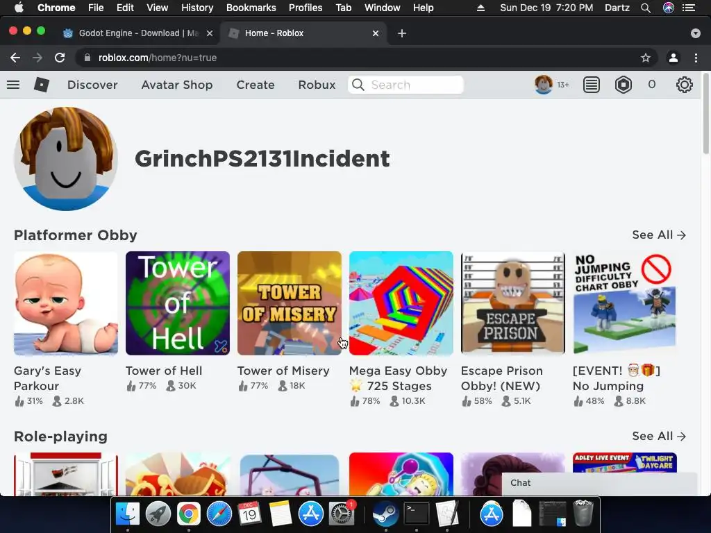Viewport: 711px width, 533px height.
Task: Go to the Discover page
Action: coord(92,85)
